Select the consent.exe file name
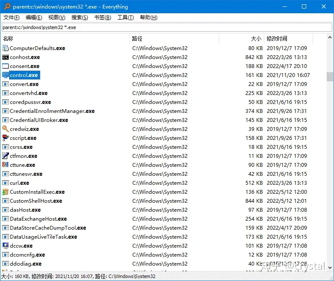The height and width of the screenshot is (281, 334). tap(24, 66)
